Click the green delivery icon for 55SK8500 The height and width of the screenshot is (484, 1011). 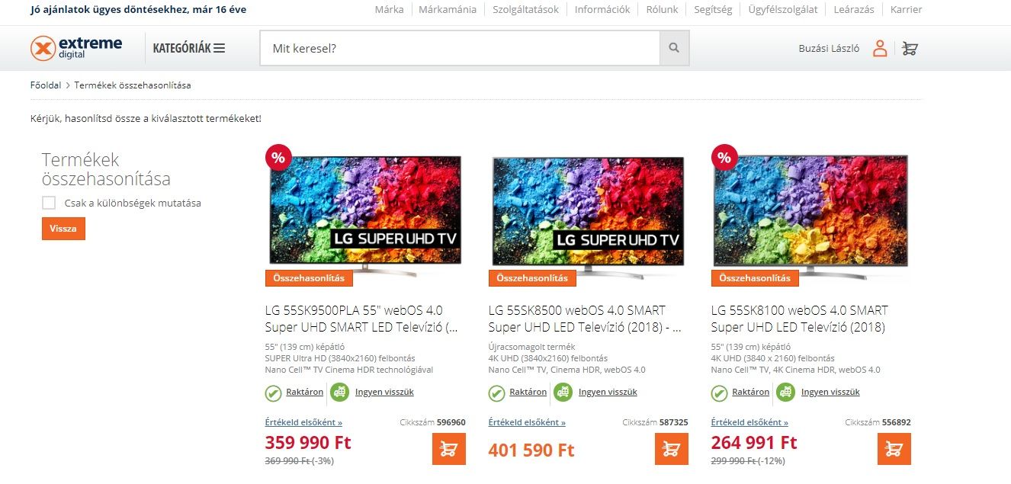point(563,393)
